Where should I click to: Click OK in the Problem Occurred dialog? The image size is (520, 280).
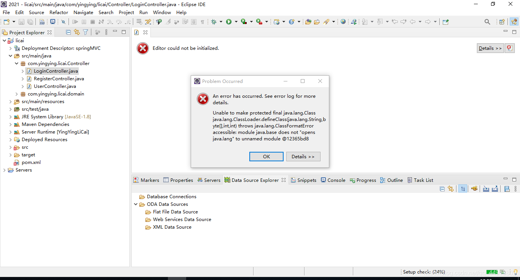[x=266, y=156]
